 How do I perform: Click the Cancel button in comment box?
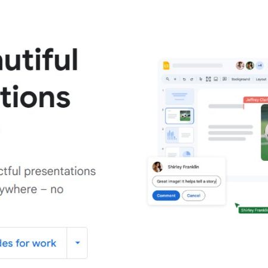click(194, 195)
